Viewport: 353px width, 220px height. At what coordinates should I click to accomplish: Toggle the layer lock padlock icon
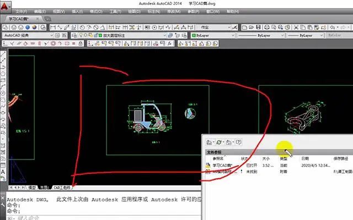(x=95, y=35)
